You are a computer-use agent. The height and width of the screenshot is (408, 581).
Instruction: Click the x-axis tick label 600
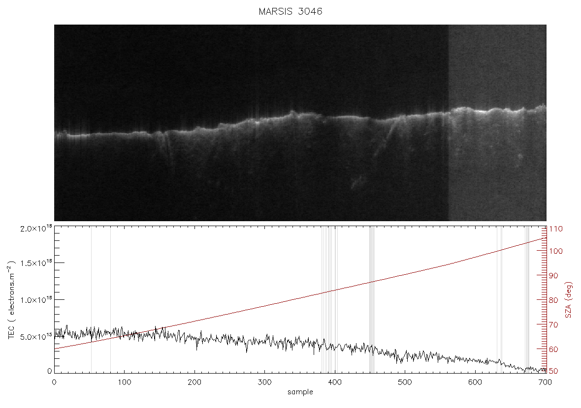pyautogui.click(x=475, y=382)
